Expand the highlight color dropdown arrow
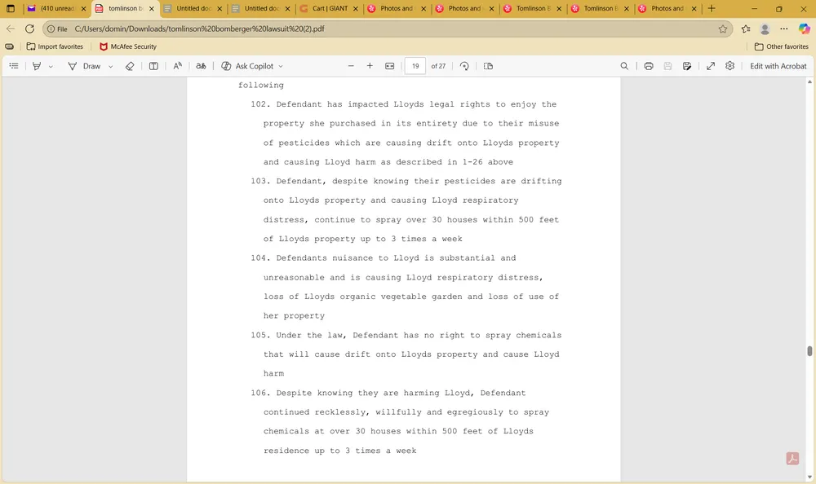Viewport: 816px width, 484px height. (51, 66)
